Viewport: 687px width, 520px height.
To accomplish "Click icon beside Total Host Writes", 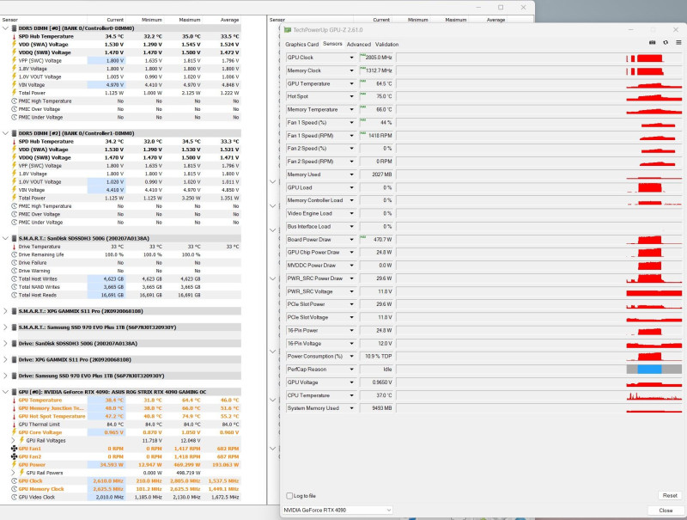I will pos(14,278).
